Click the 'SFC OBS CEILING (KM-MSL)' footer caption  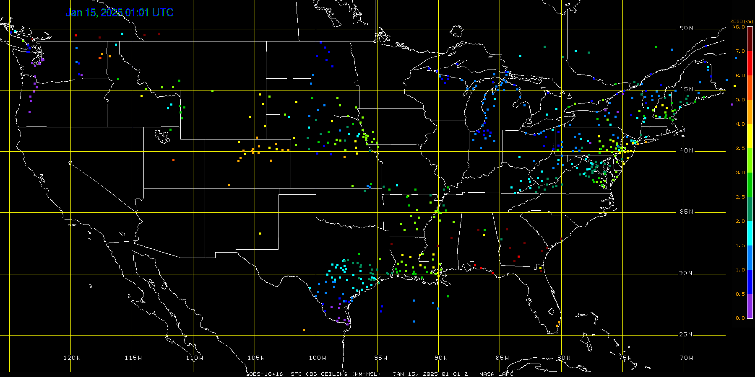tap(336, 374)
